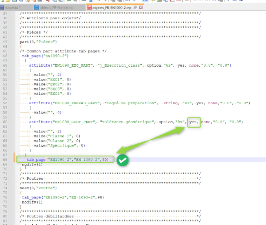This screenshot has height=225, width=266.
Task: Switch to the nouveau 1 tab
Action: 13,7
